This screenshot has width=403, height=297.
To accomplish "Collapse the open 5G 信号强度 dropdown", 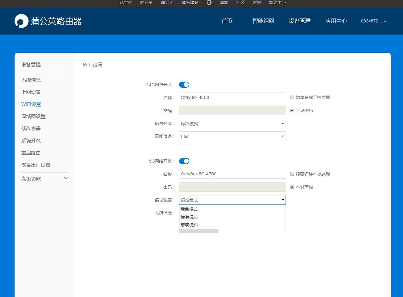I will click(232, 200).
